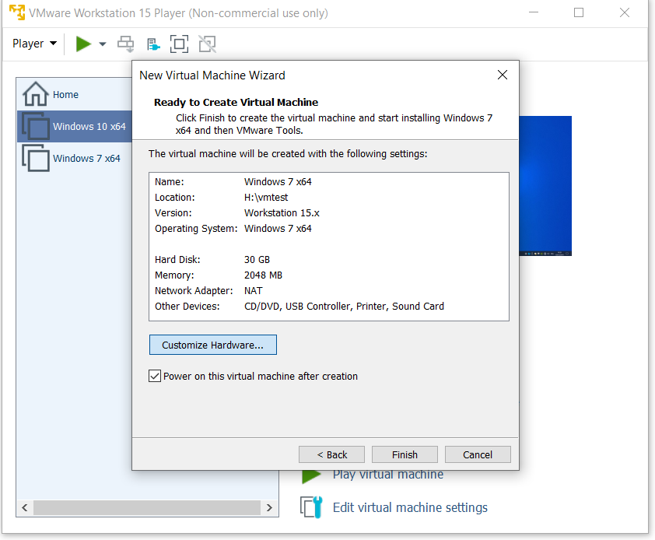
Task: Open the Player menu
Action: 34,44
